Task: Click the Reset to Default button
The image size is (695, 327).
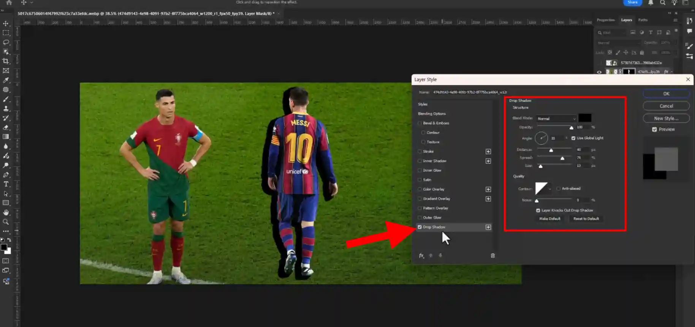Action: 586,219
